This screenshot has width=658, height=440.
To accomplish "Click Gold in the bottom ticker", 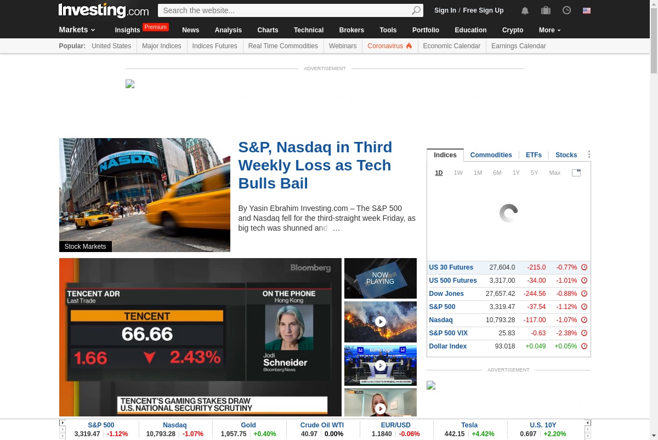I will pyautogui.click(x=248, y=425).
